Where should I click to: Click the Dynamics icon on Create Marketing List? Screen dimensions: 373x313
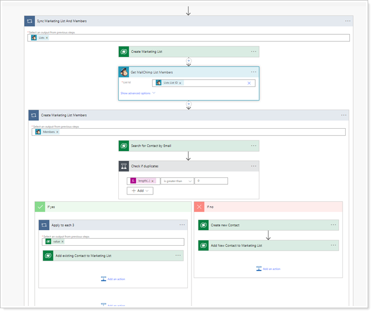tap(124, 52)
